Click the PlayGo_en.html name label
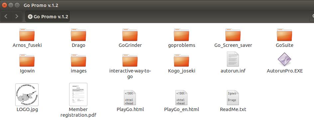This screenshot has height=130, width=314. click(182, 110)
